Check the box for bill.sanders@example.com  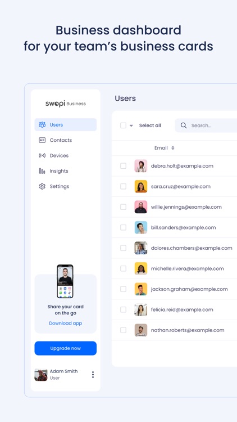pyautogui.click(x=123, y=227)
